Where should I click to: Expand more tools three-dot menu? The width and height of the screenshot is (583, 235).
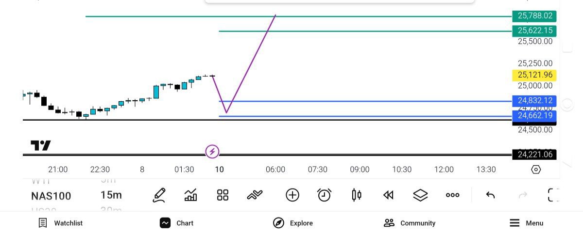tap(452, 195)
